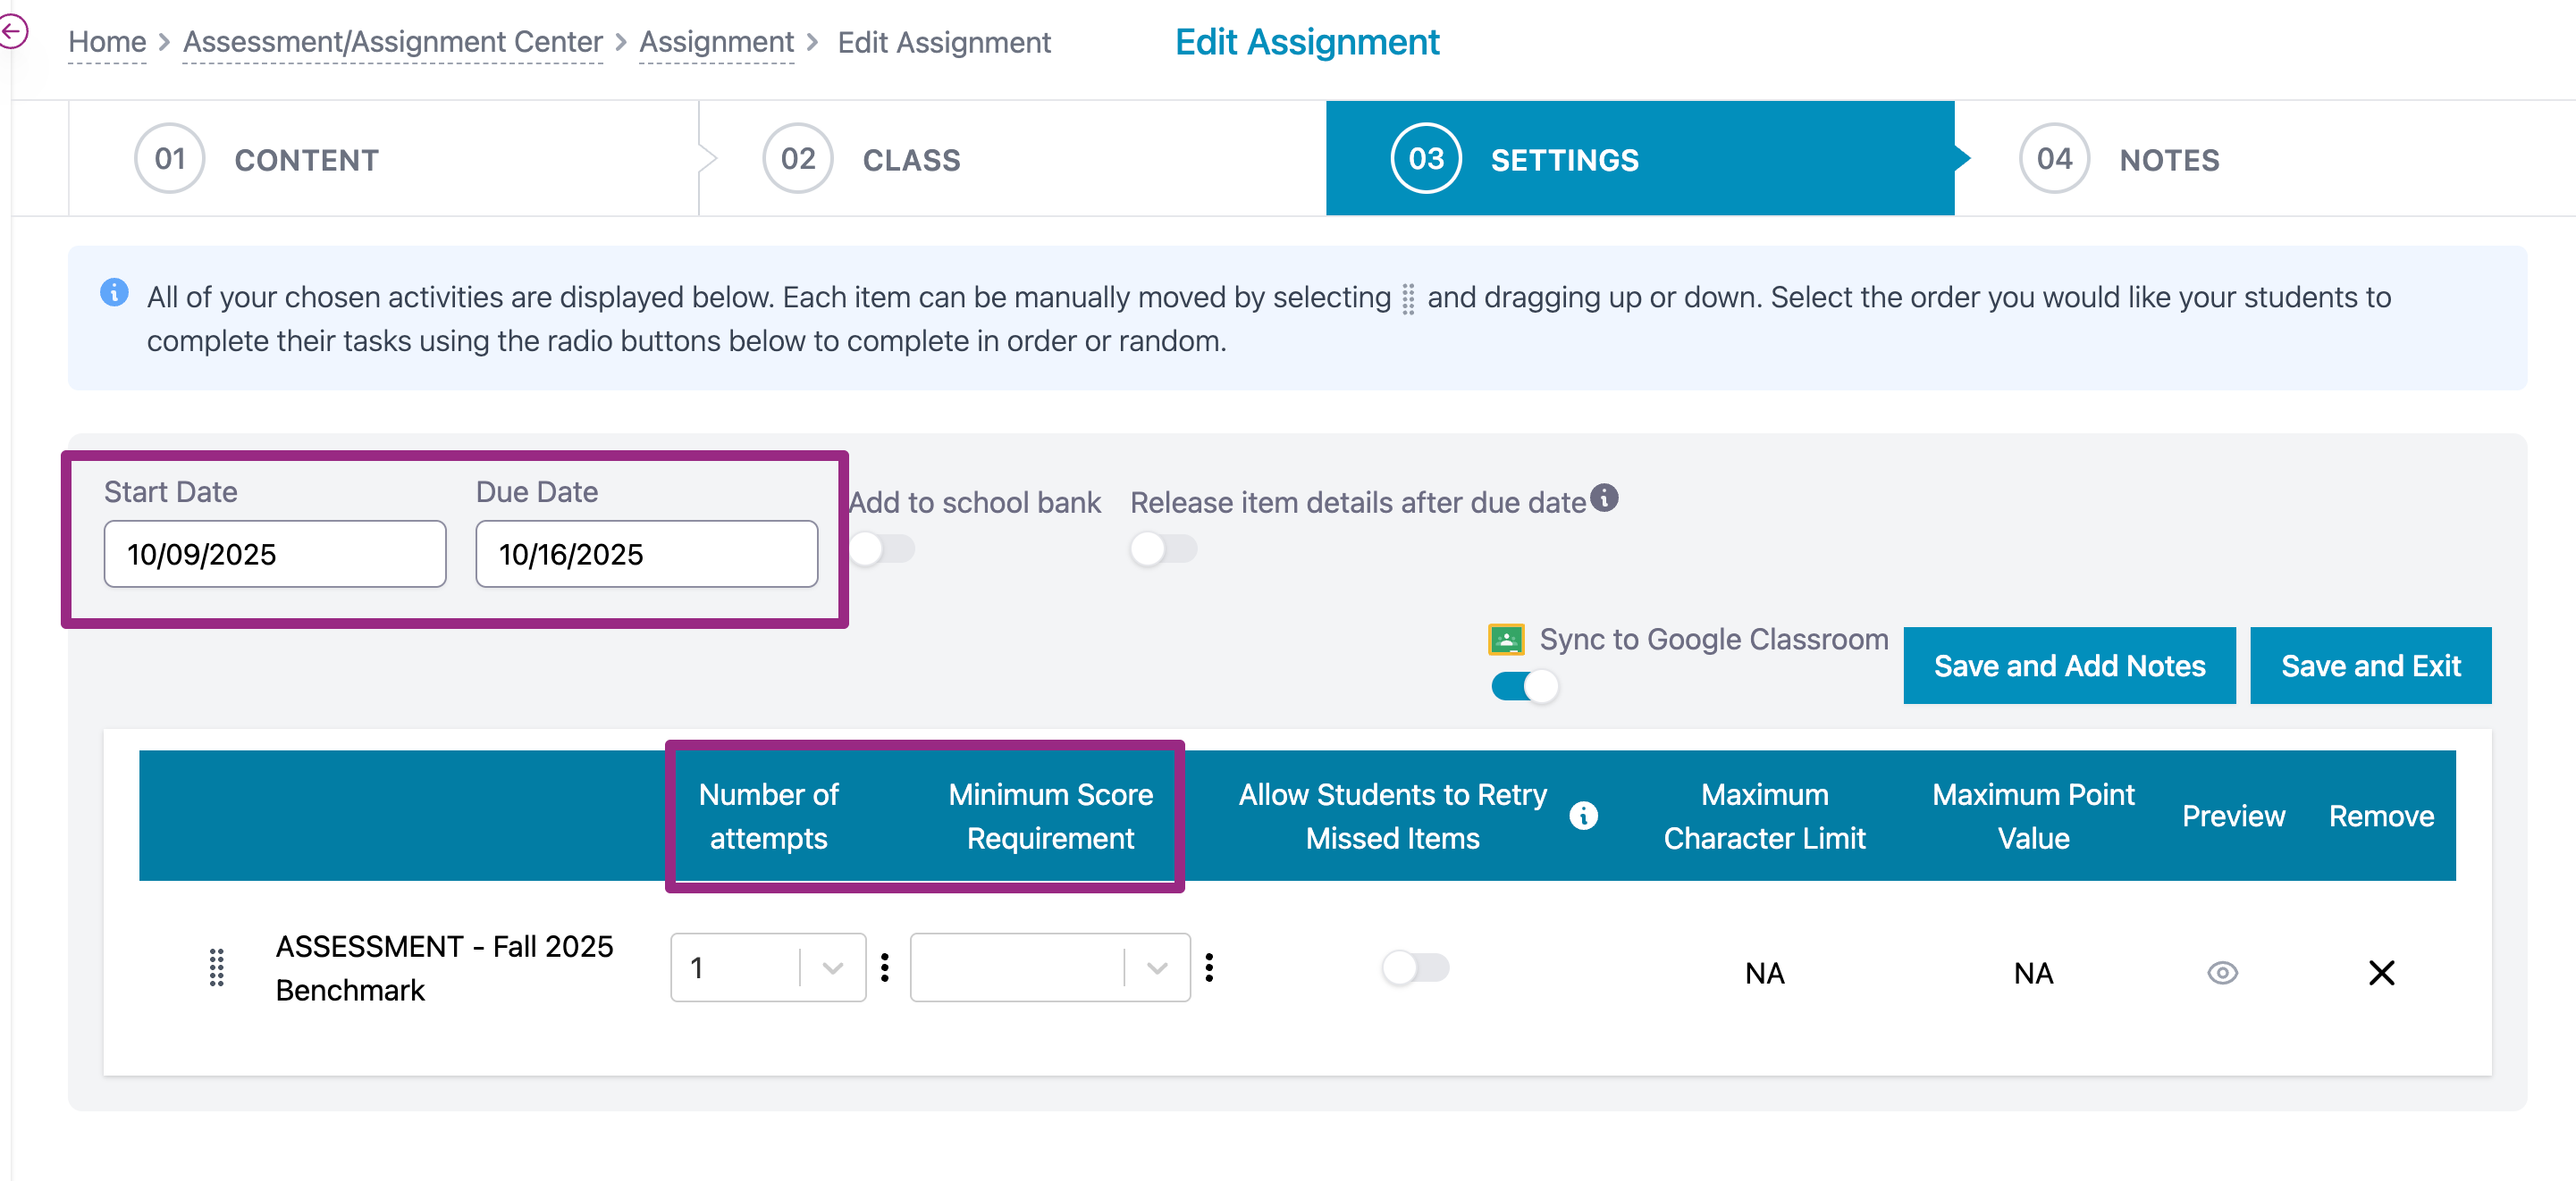Click the info icon next to Retry Missed Items

point(1583,816)
